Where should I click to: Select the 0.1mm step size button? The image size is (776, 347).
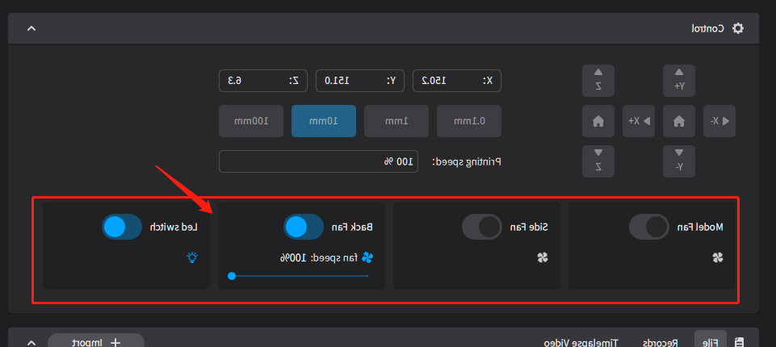[469, 121]
